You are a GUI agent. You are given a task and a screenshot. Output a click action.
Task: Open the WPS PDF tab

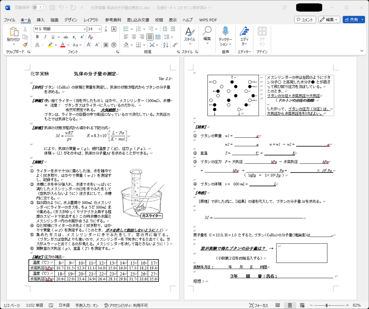(x=208, y=20)
